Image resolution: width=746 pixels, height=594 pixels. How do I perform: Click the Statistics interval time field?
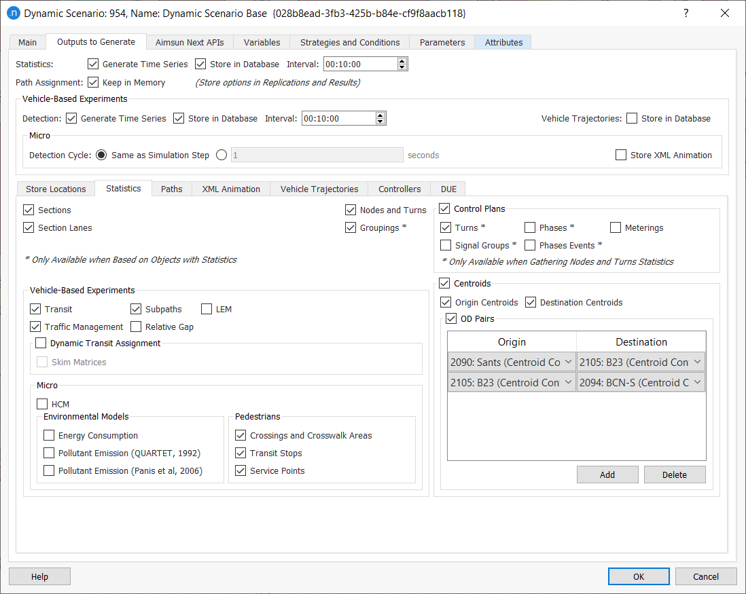(359, 64)
